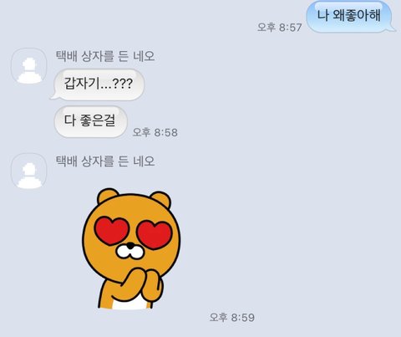Click the tail of the blue sent bubble

[393, 28]
